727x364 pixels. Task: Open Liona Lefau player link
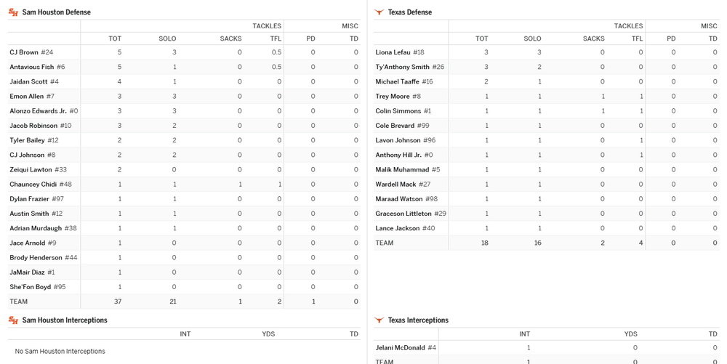(x=393, y=52)
